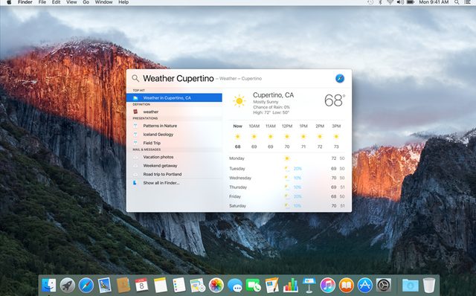The width and height of the screenshot is (476, 296).
Task: Open the File menu
Action: click(42, 2)
